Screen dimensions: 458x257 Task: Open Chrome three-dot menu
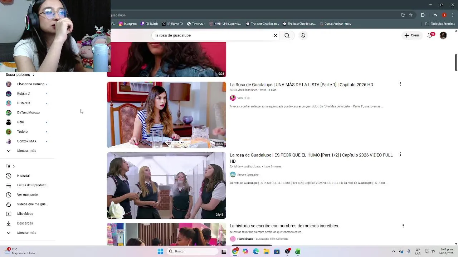452,15
